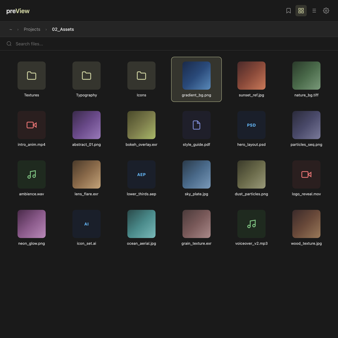Screen dimensions: 338x338
Task: Click the 'neon_glow.png' file name
Action: click(x=31, y=243)
